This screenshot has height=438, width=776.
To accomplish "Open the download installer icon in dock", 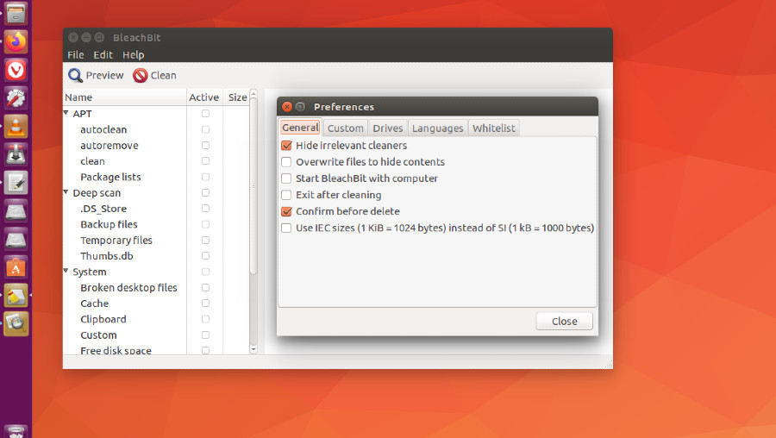I will coord(16,154).
